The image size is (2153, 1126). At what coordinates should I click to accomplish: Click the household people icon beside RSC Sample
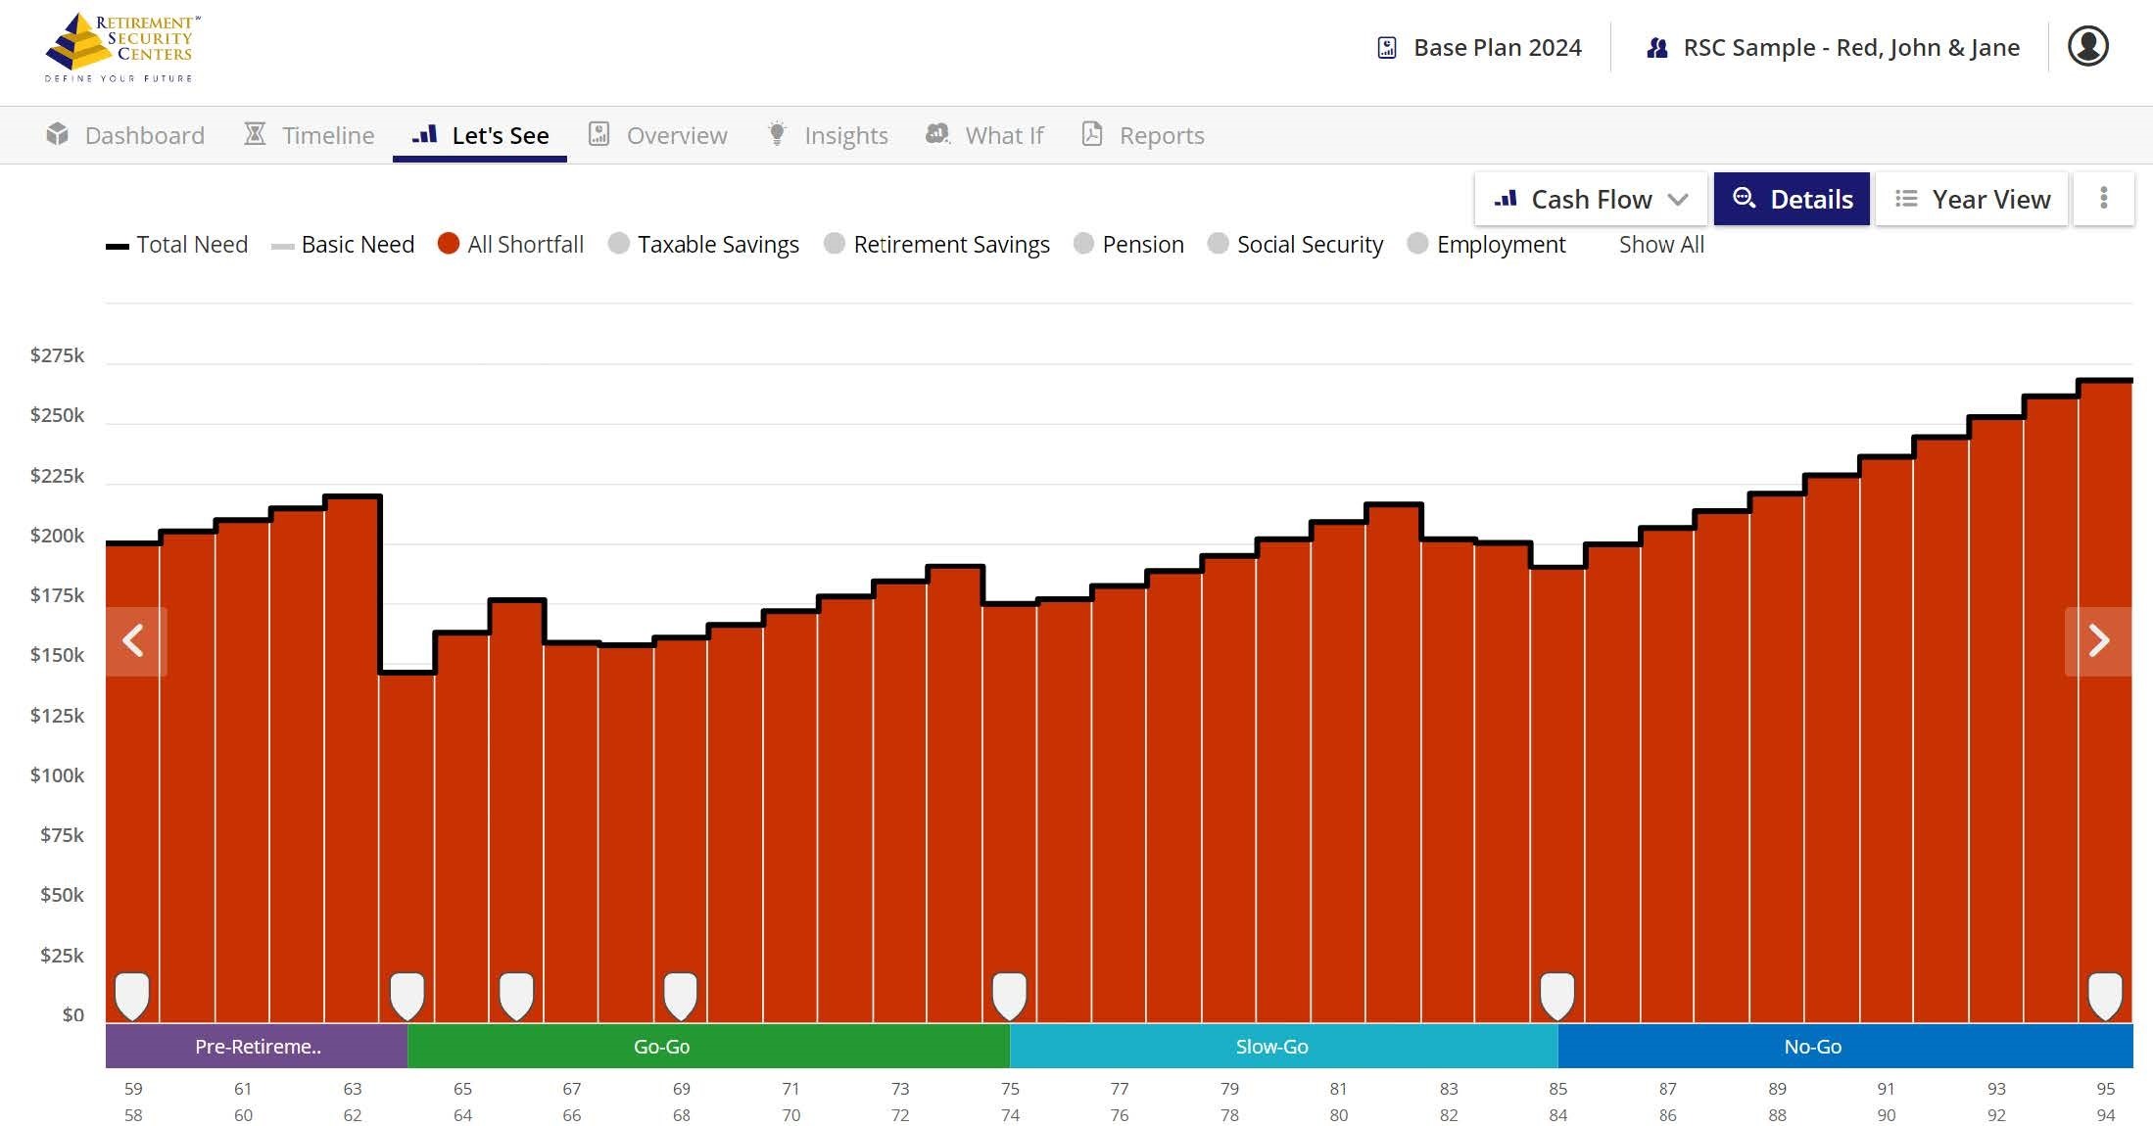coord(1656,48)
